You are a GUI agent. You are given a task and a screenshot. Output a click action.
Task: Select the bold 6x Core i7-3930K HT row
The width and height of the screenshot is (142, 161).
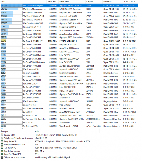click(69, 41)
